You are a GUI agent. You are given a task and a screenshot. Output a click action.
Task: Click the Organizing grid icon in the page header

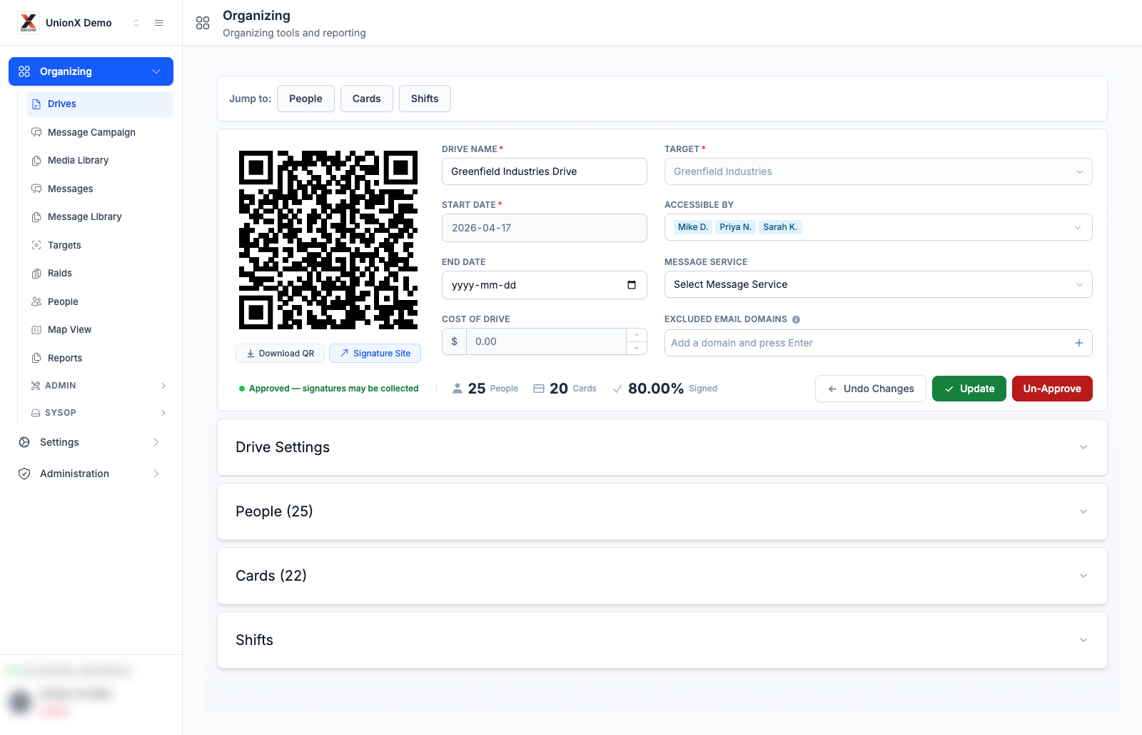coord(203,24)
